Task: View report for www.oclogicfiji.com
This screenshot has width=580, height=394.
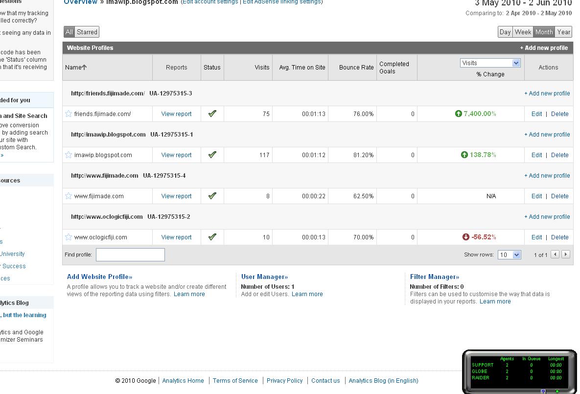Action: point(176,237)
